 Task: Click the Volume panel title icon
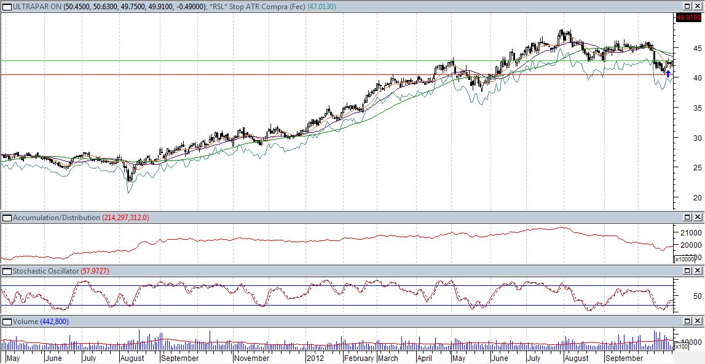point(7,322)
